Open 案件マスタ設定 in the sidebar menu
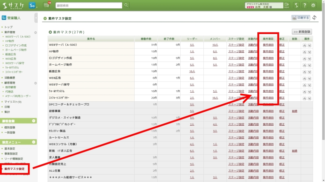Screen dimensions: 325x182 tap(14, 169)
